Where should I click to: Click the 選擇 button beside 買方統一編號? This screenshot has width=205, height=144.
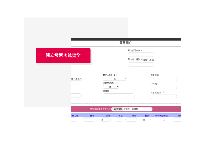145,59
